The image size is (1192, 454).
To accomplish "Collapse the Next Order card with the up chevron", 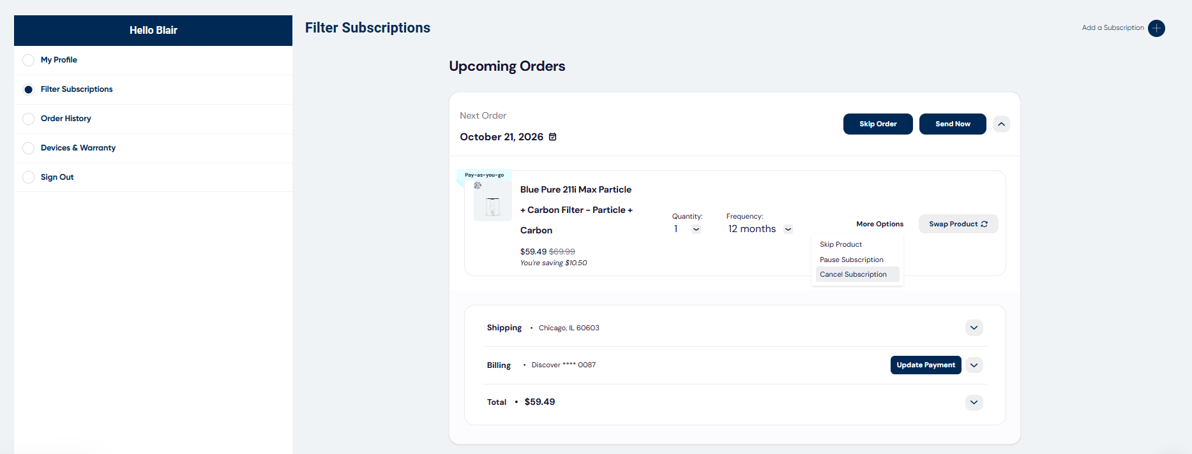I will pos(1001,124).
